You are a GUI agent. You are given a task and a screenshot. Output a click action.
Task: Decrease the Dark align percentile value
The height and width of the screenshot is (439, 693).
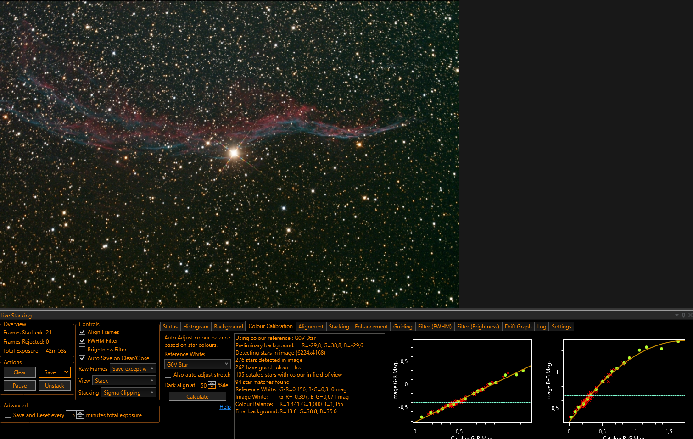point(212,387)
